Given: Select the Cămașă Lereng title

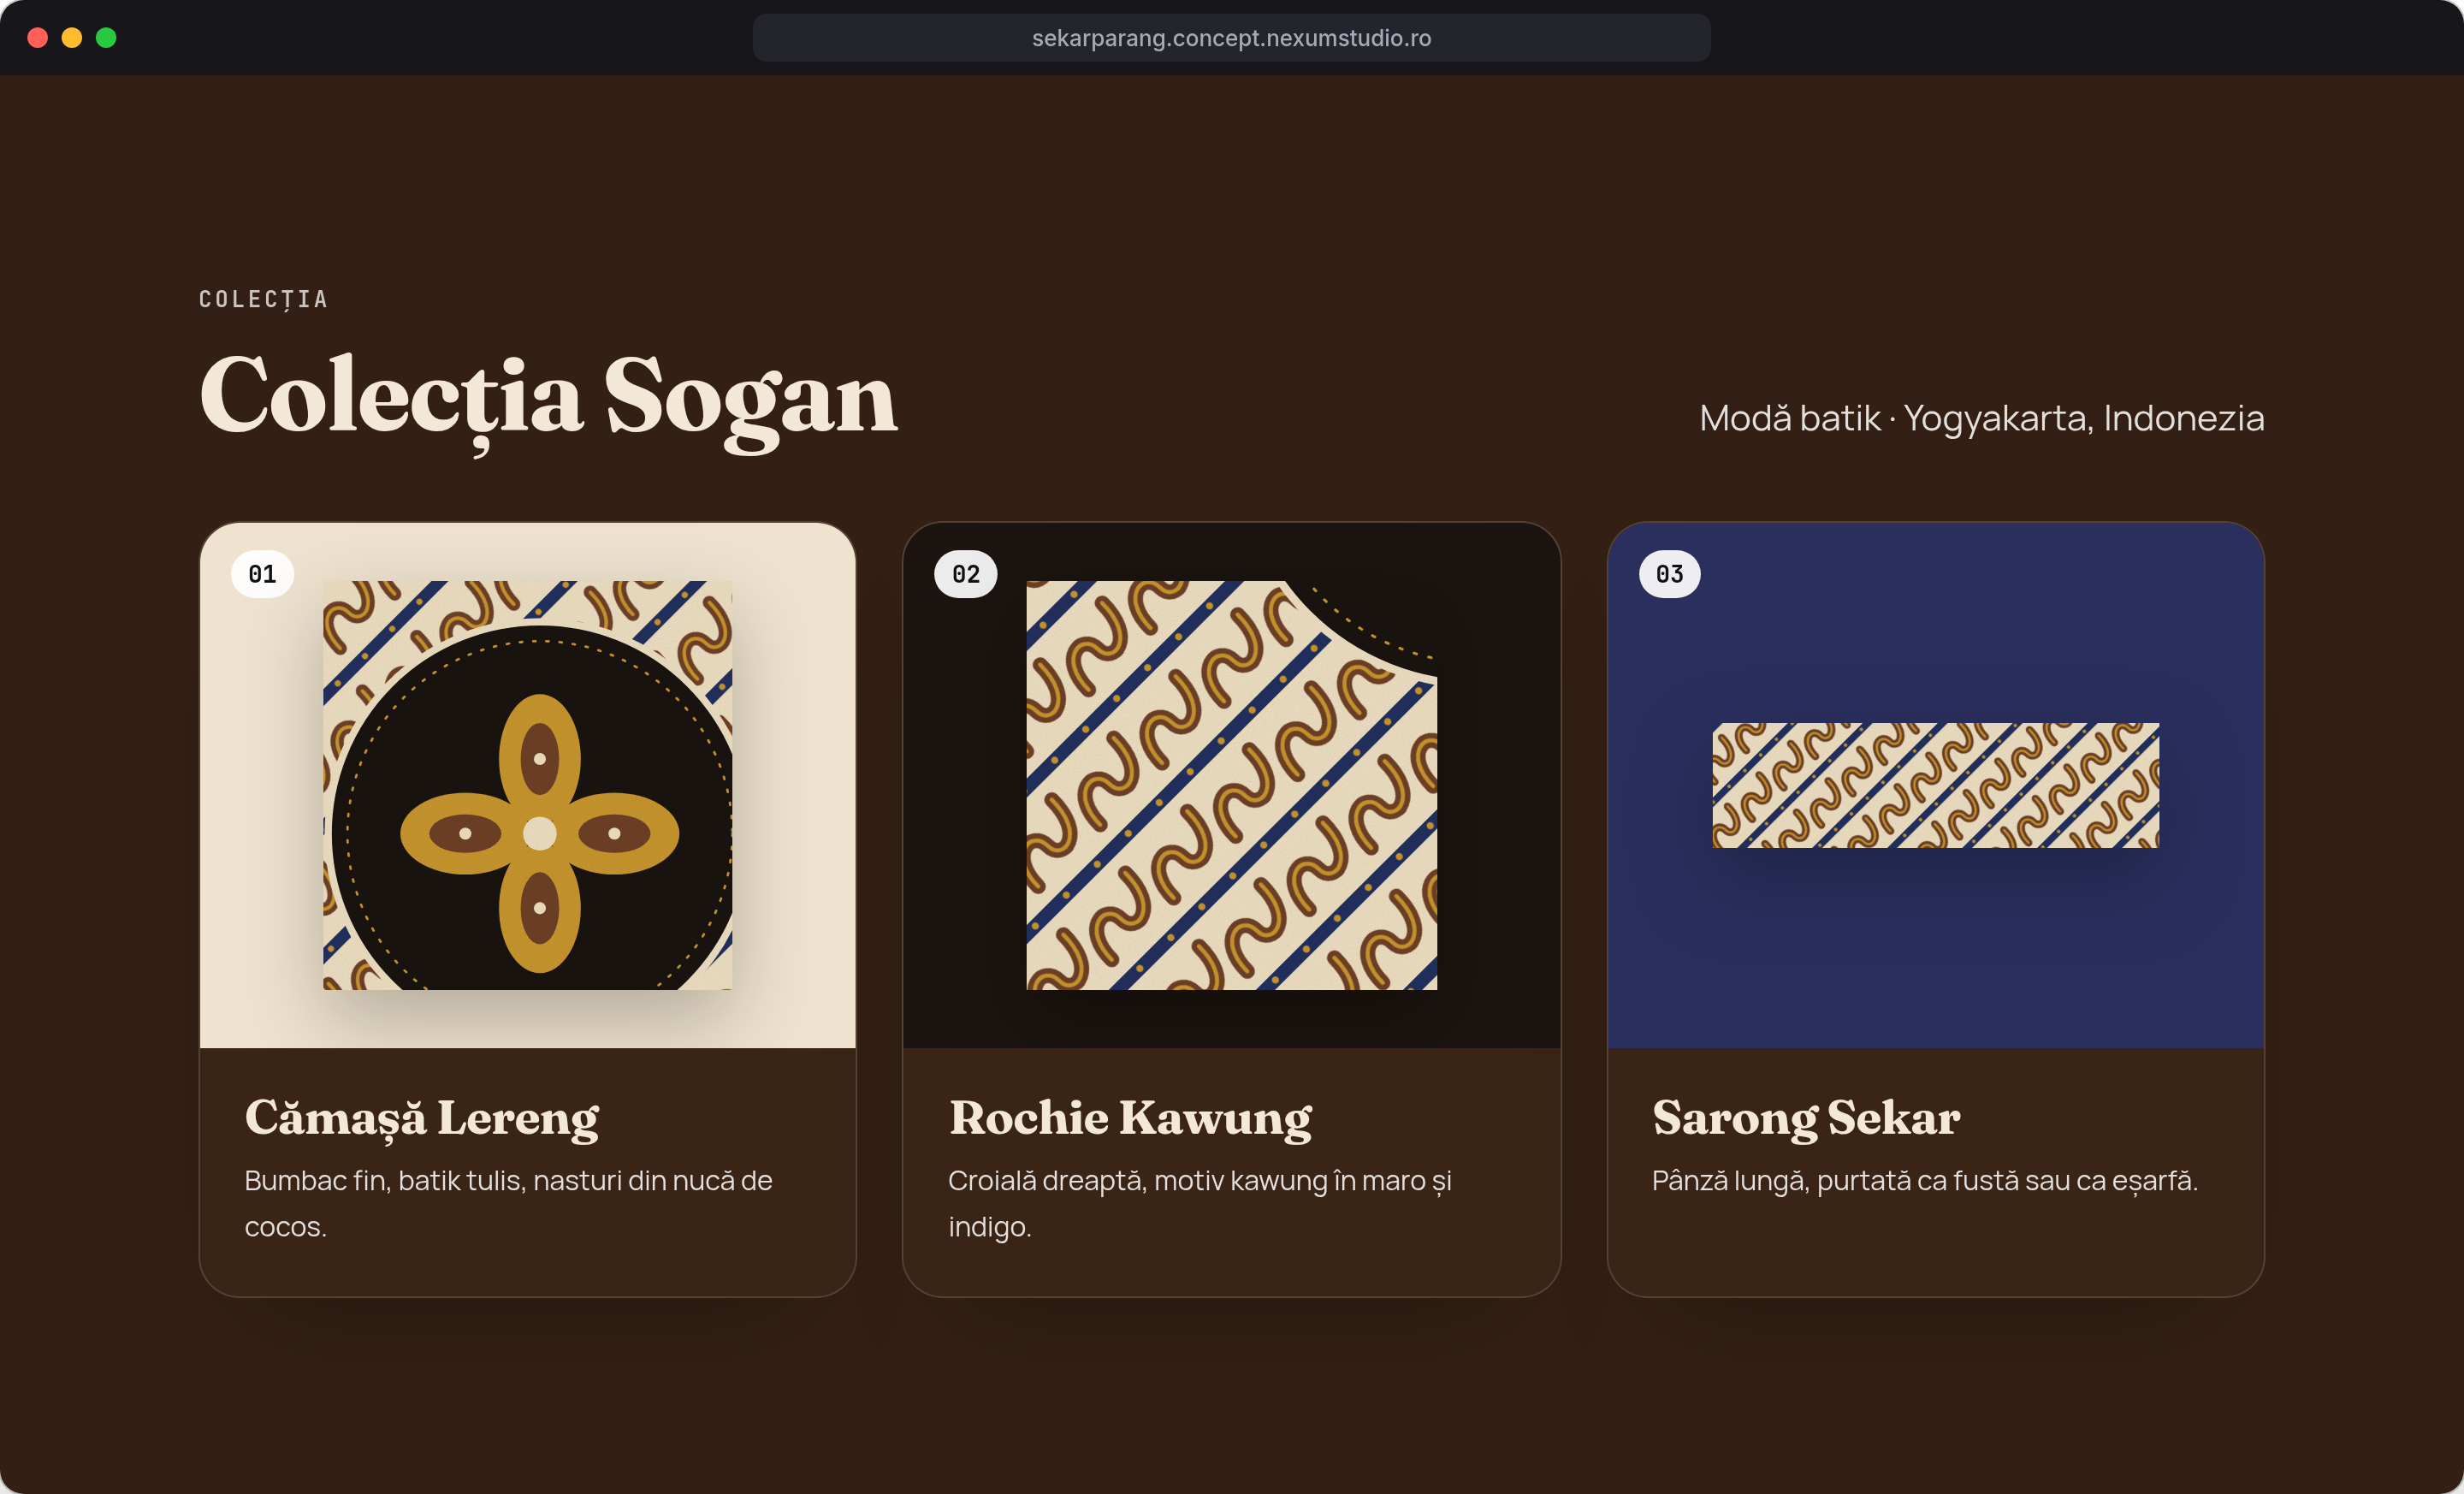Looking at the screenshot, I should pos(421,1118).
